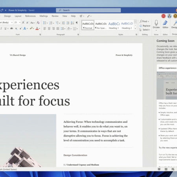The height and width of the screenshot is (177, 177).
Task: Align text left in Paragraph group
Action: [45, 28]
